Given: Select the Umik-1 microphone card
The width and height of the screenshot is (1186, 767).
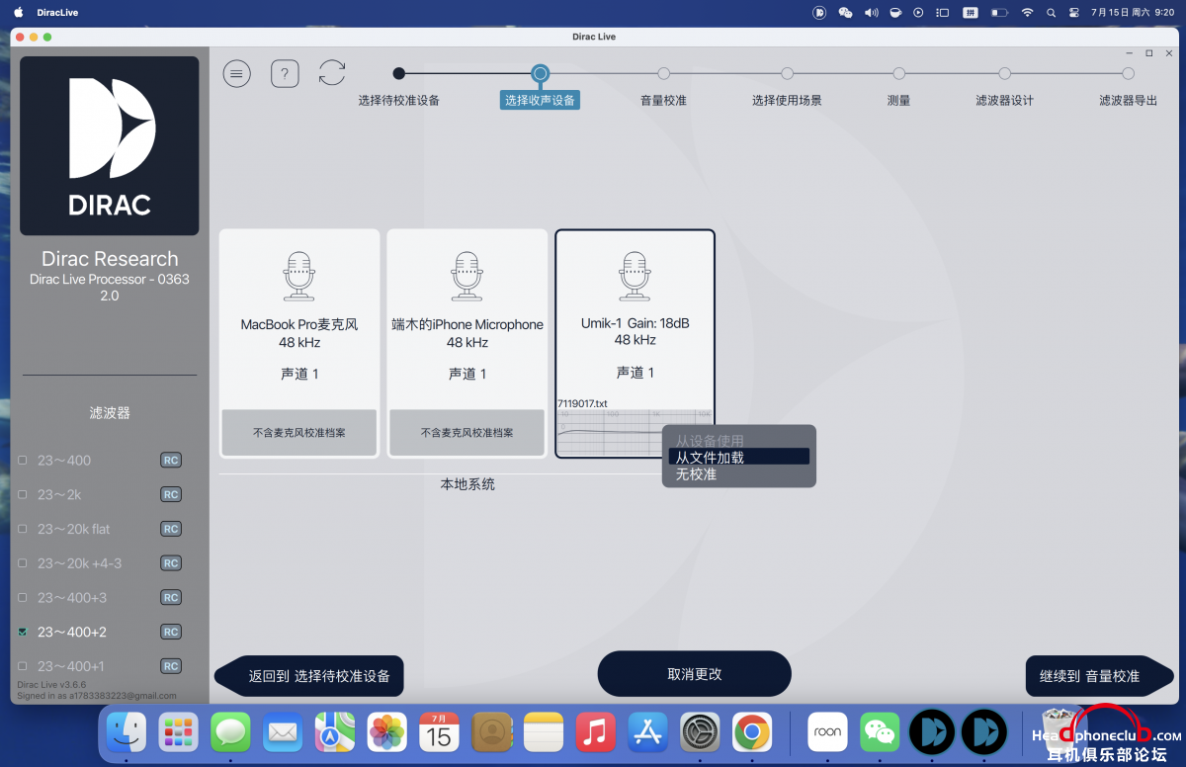Looking at the screenshot, I should [x=635, y=344].
